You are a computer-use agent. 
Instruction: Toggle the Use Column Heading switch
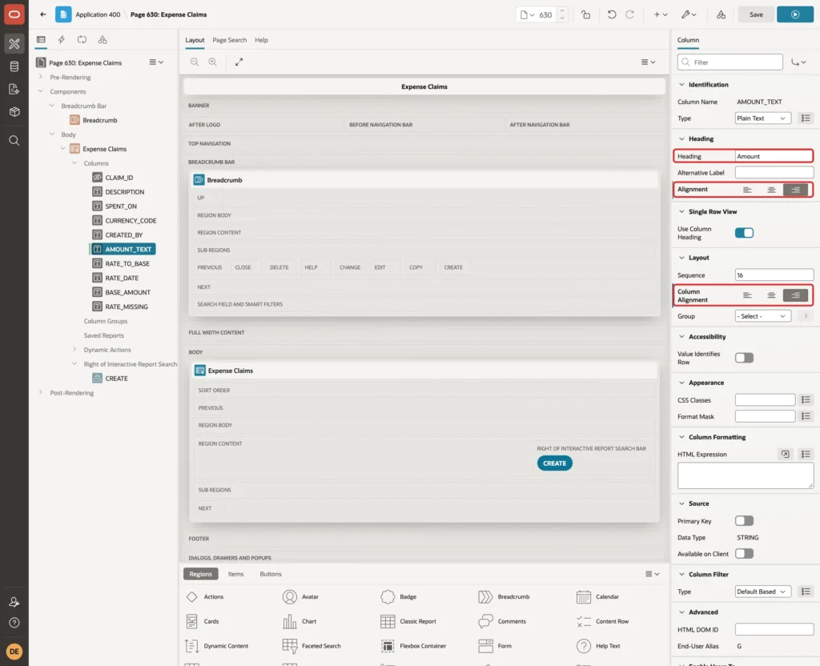(x=744, y=233)
